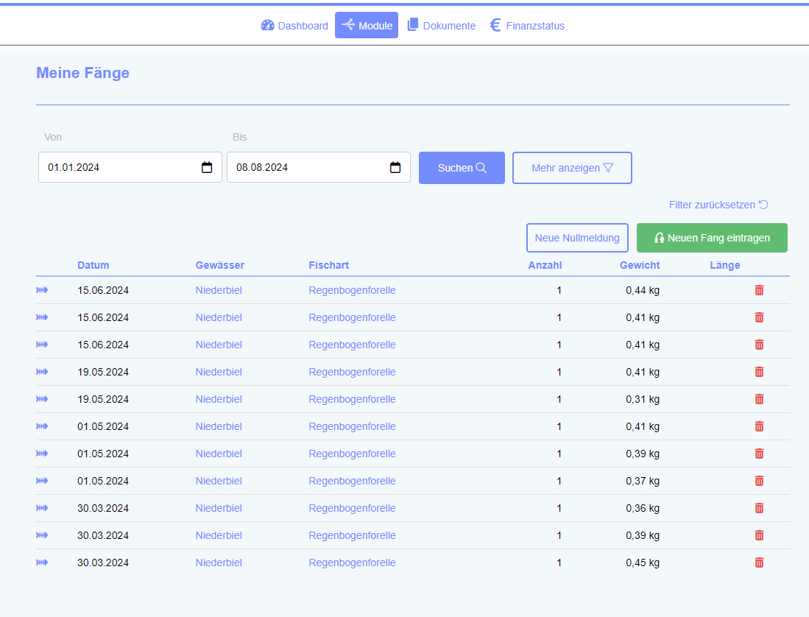The image size is (809, 617).
Task: Open fish icon of 0,44 kg catch
Action: coord(42,290)
